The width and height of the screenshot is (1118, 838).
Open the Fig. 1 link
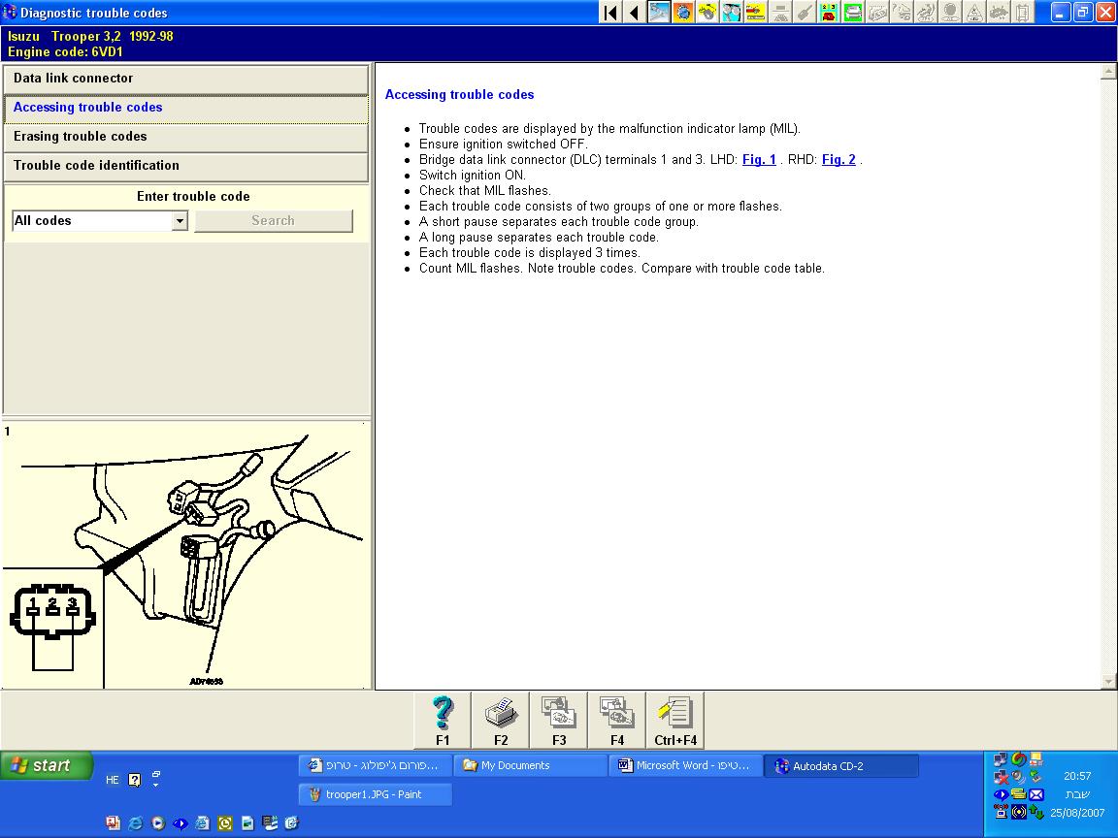[x=759, y=160]
